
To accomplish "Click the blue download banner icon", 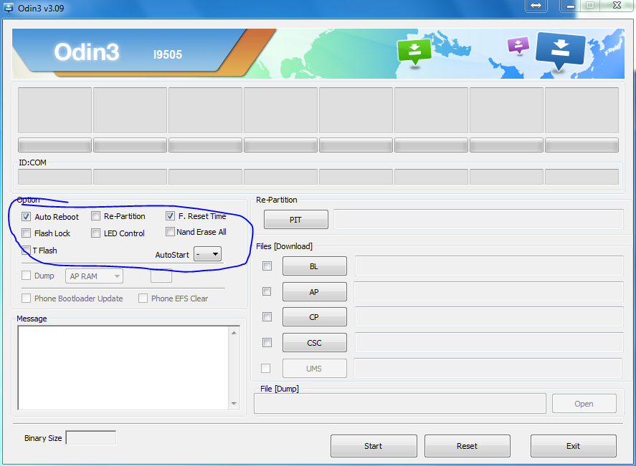I will tap(560, 50).
